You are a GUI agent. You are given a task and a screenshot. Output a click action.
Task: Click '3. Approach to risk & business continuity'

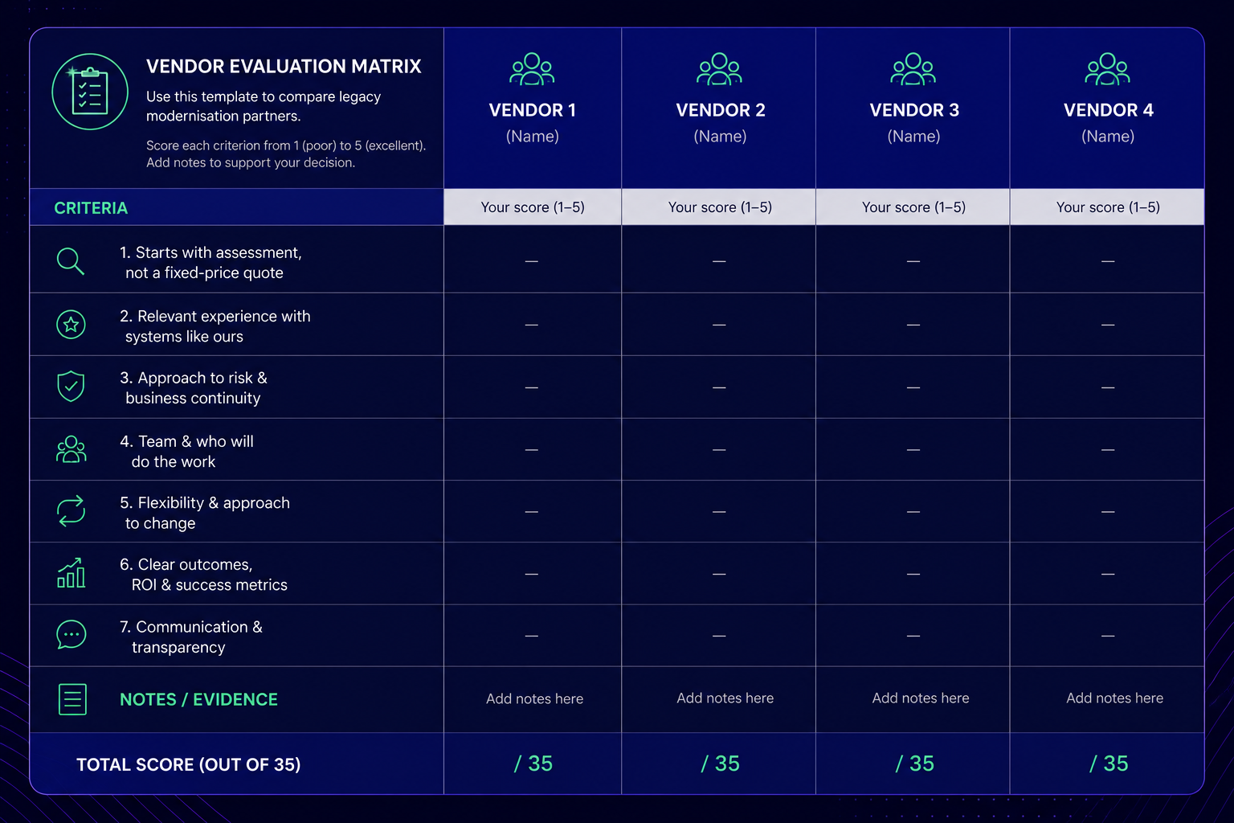(x=194, y=388)
